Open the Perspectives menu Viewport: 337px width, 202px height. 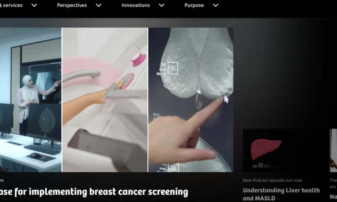pyautogui.click(x=72, y=5)
